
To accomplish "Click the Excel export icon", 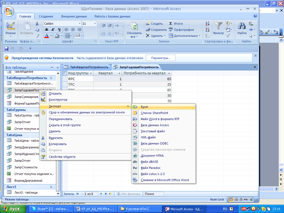I will click(x=135, y=107).
